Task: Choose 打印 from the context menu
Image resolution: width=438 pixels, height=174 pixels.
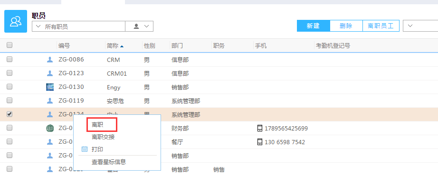Action: click(97, 149)
